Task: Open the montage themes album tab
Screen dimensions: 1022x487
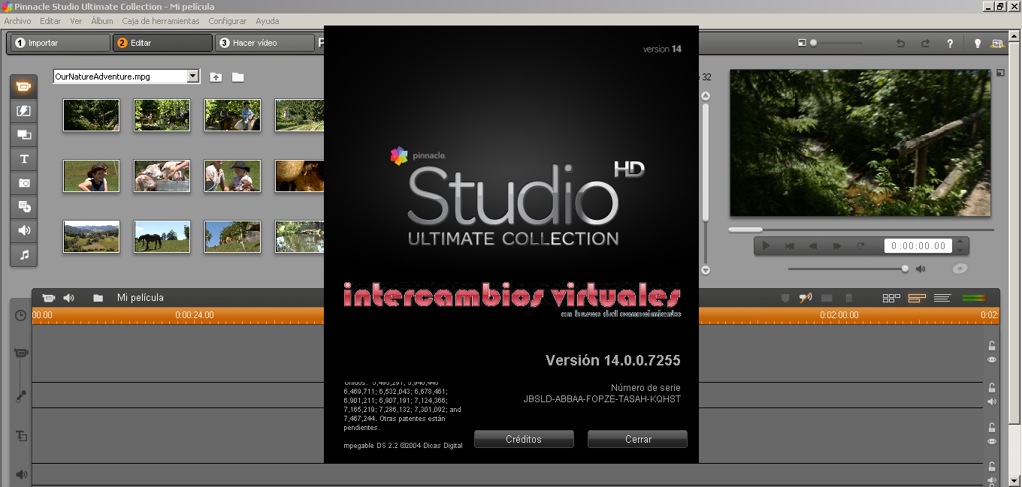Action: coord(24,135)
